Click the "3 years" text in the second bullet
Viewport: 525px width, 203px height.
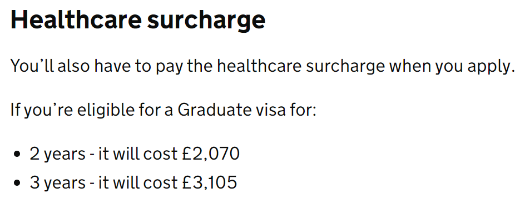tap(58, 183)
